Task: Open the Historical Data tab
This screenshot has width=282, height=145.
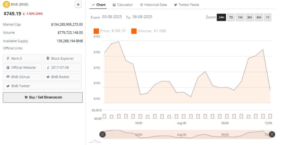Action: click(153, 5)
